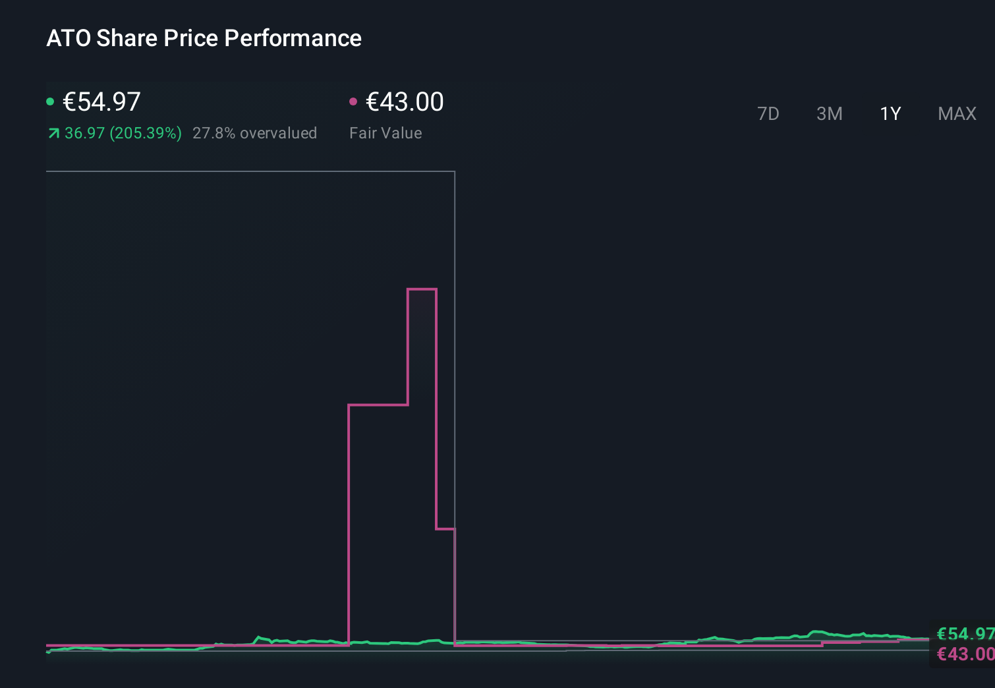Viewport: 995px width, 688px height.
Task: Click the pink Fair Value legend dot
Action: pos(354,101)
